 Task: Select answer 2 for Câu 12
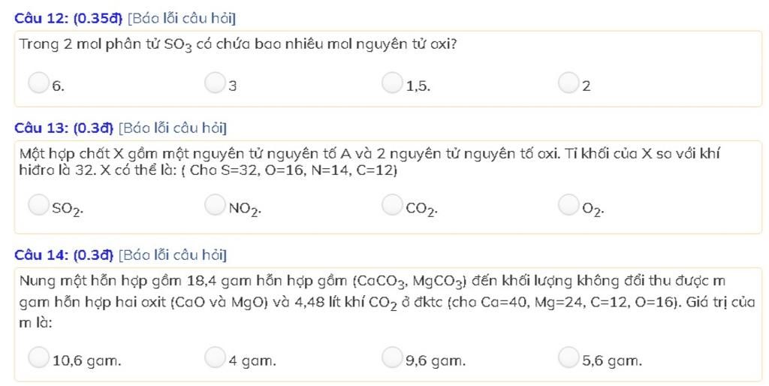(x=568, y=83)
